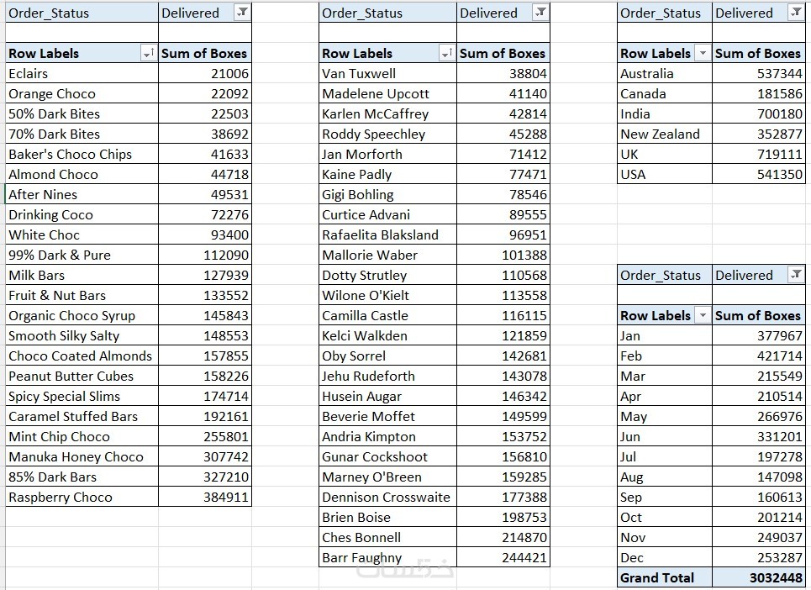The image size is (811, 590).
Task: Select the Grand Total label cell
Action: pyautogui.click(x=657, y=577)
